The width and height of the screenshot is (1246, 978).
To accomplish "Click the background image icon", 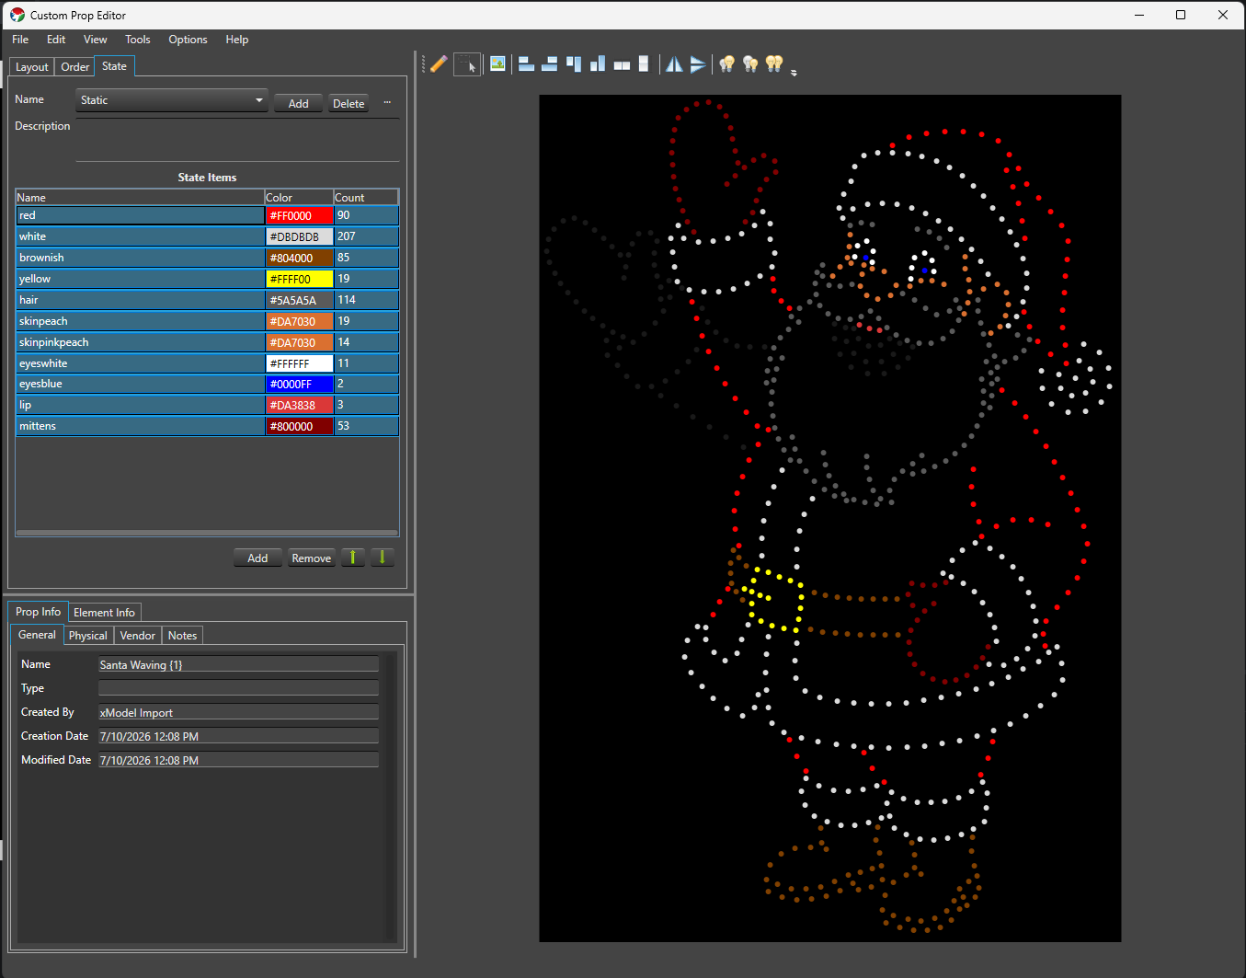I will (x=497, y=63).
